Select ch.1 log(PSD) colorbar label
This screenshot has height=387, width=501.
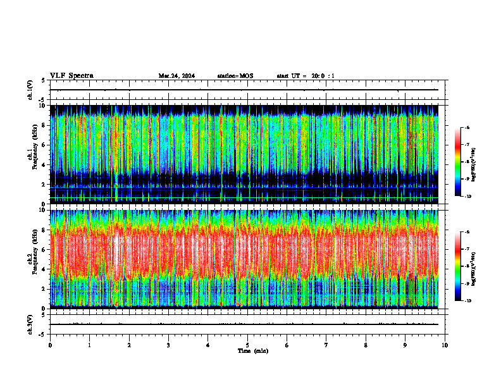[474, 164]
